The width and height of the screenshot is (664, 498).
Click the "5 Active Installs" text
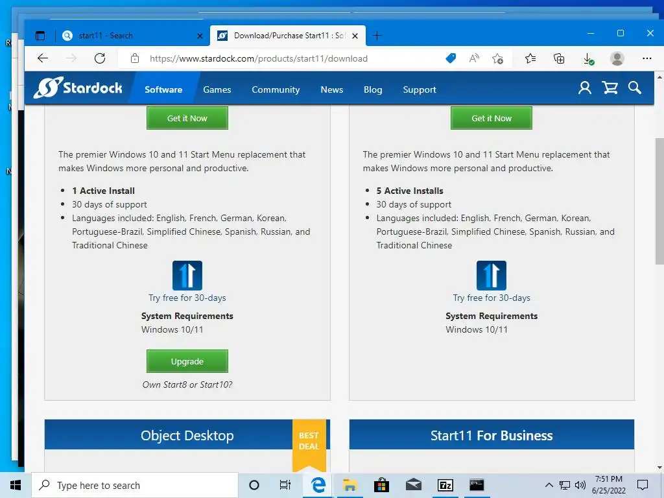click(x=410, y=191)
